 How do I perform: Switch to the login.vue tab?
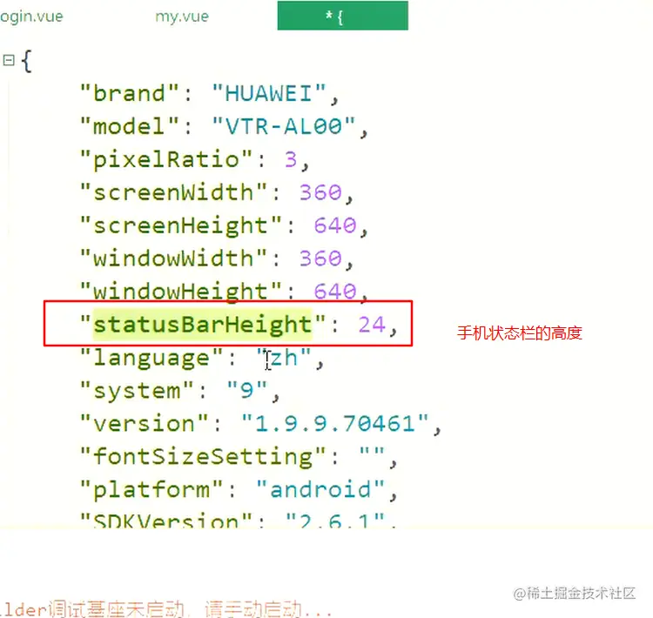31,17
